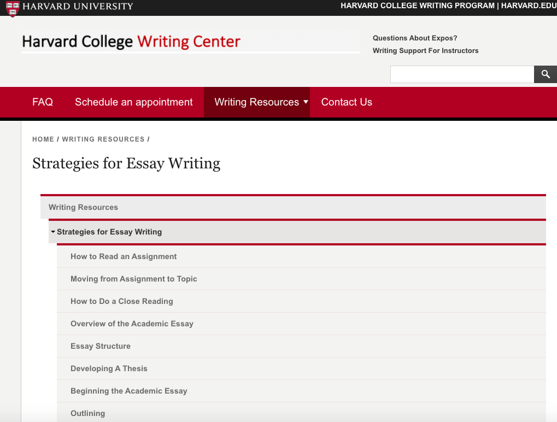This screenshot has height=422, width=557.
Task: Focus the site search input field
Action: point(462,74)
